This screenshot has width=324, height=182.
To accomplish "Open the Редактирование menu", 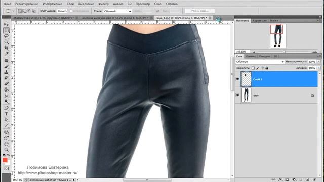I will [26, 4].
